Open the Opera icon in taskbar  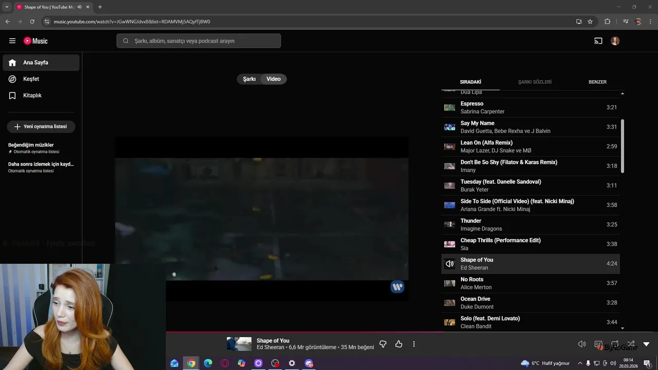pos(225,363)
